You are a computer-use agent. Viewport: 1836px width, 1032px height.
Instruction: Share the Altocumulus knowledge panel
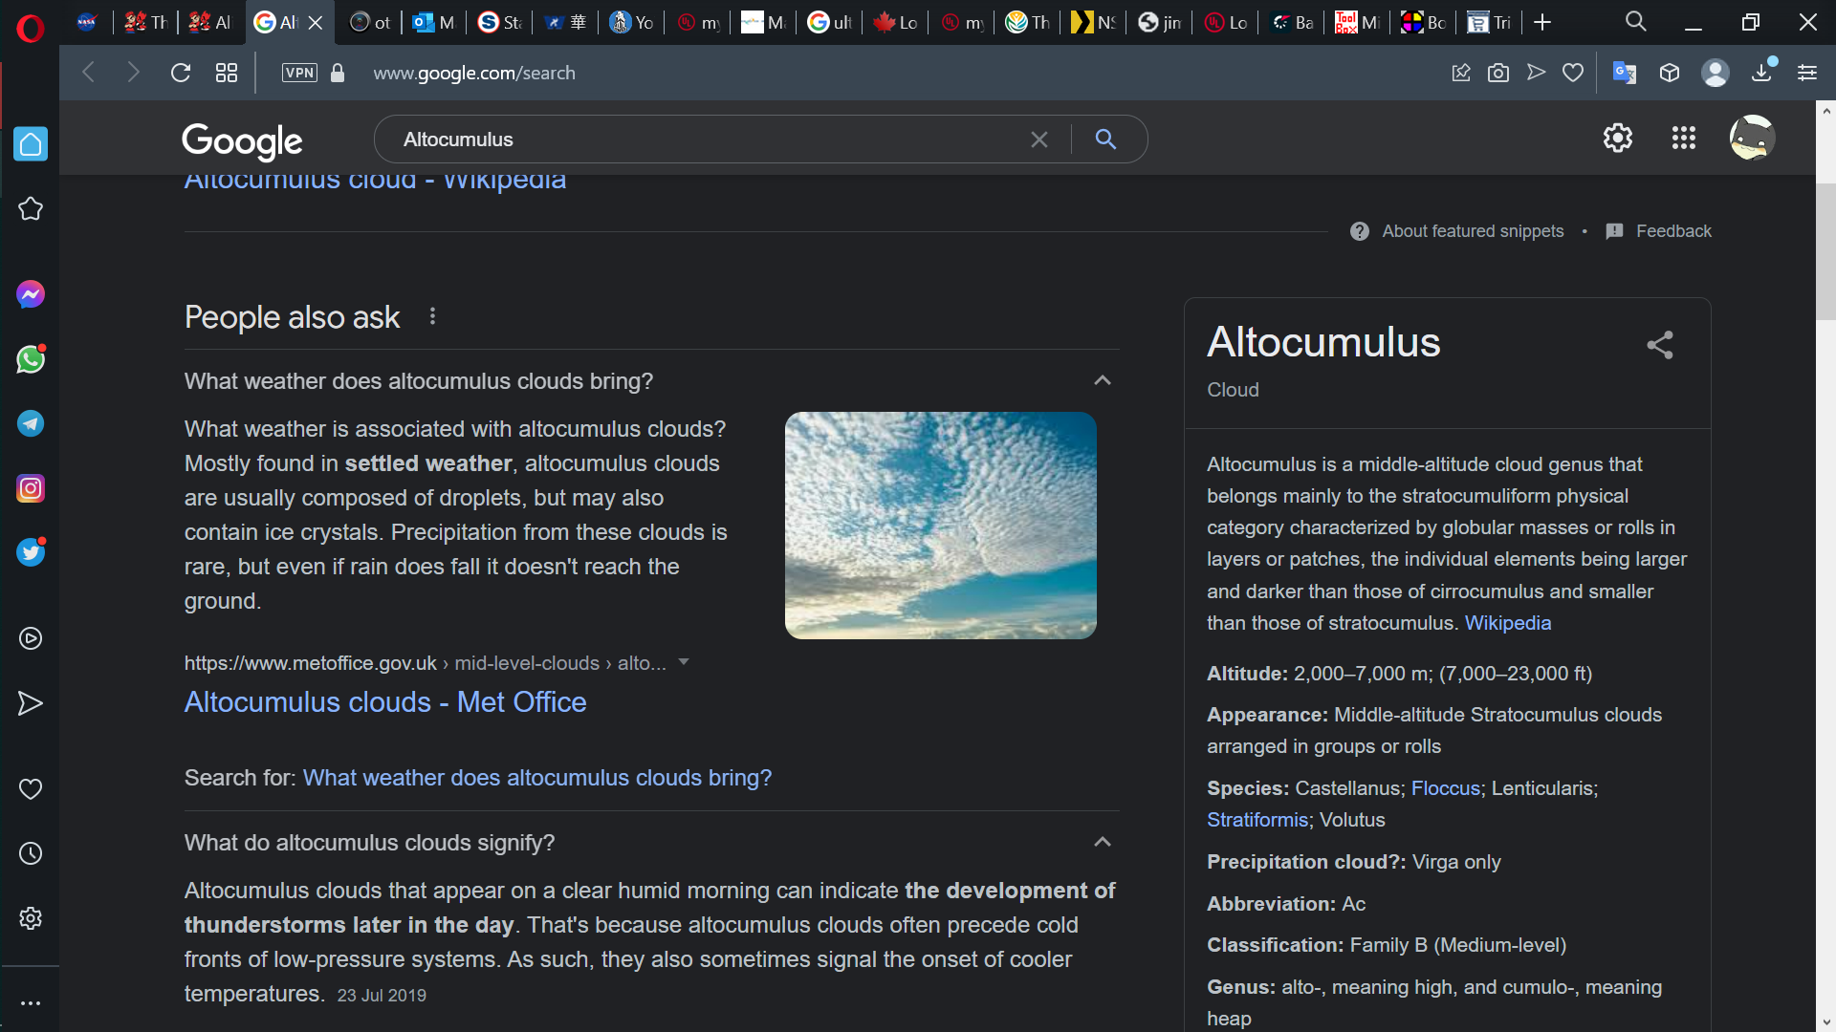tap(1660, 345)
